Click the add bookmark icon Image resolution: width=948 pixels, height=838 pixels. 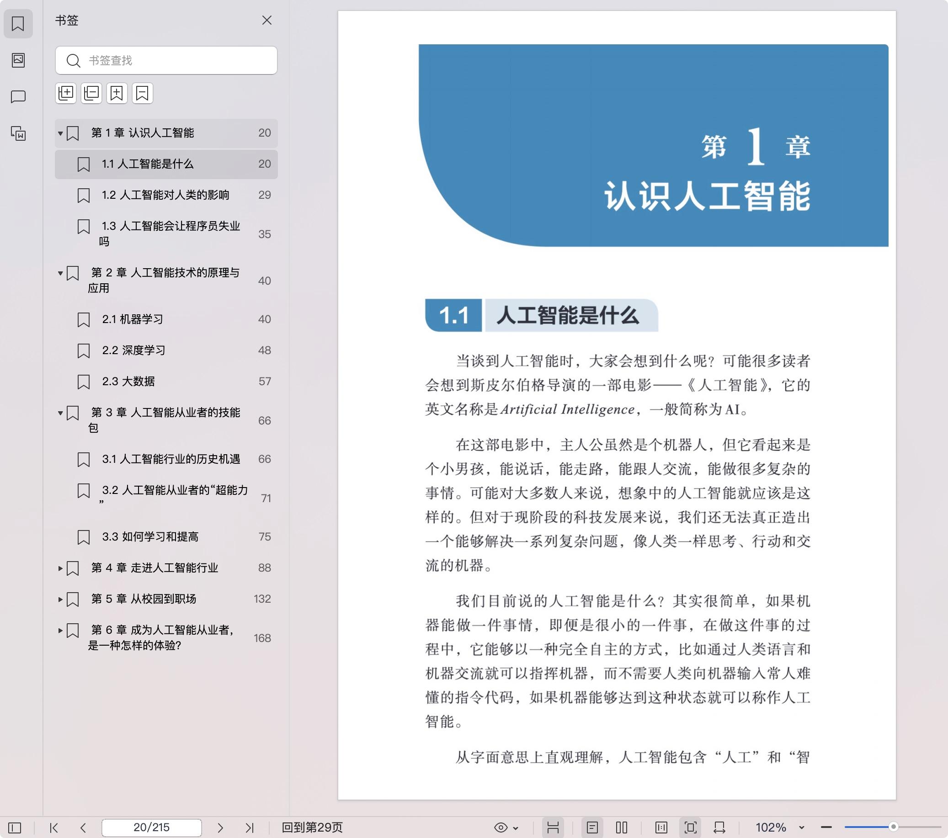pos(117,93)
